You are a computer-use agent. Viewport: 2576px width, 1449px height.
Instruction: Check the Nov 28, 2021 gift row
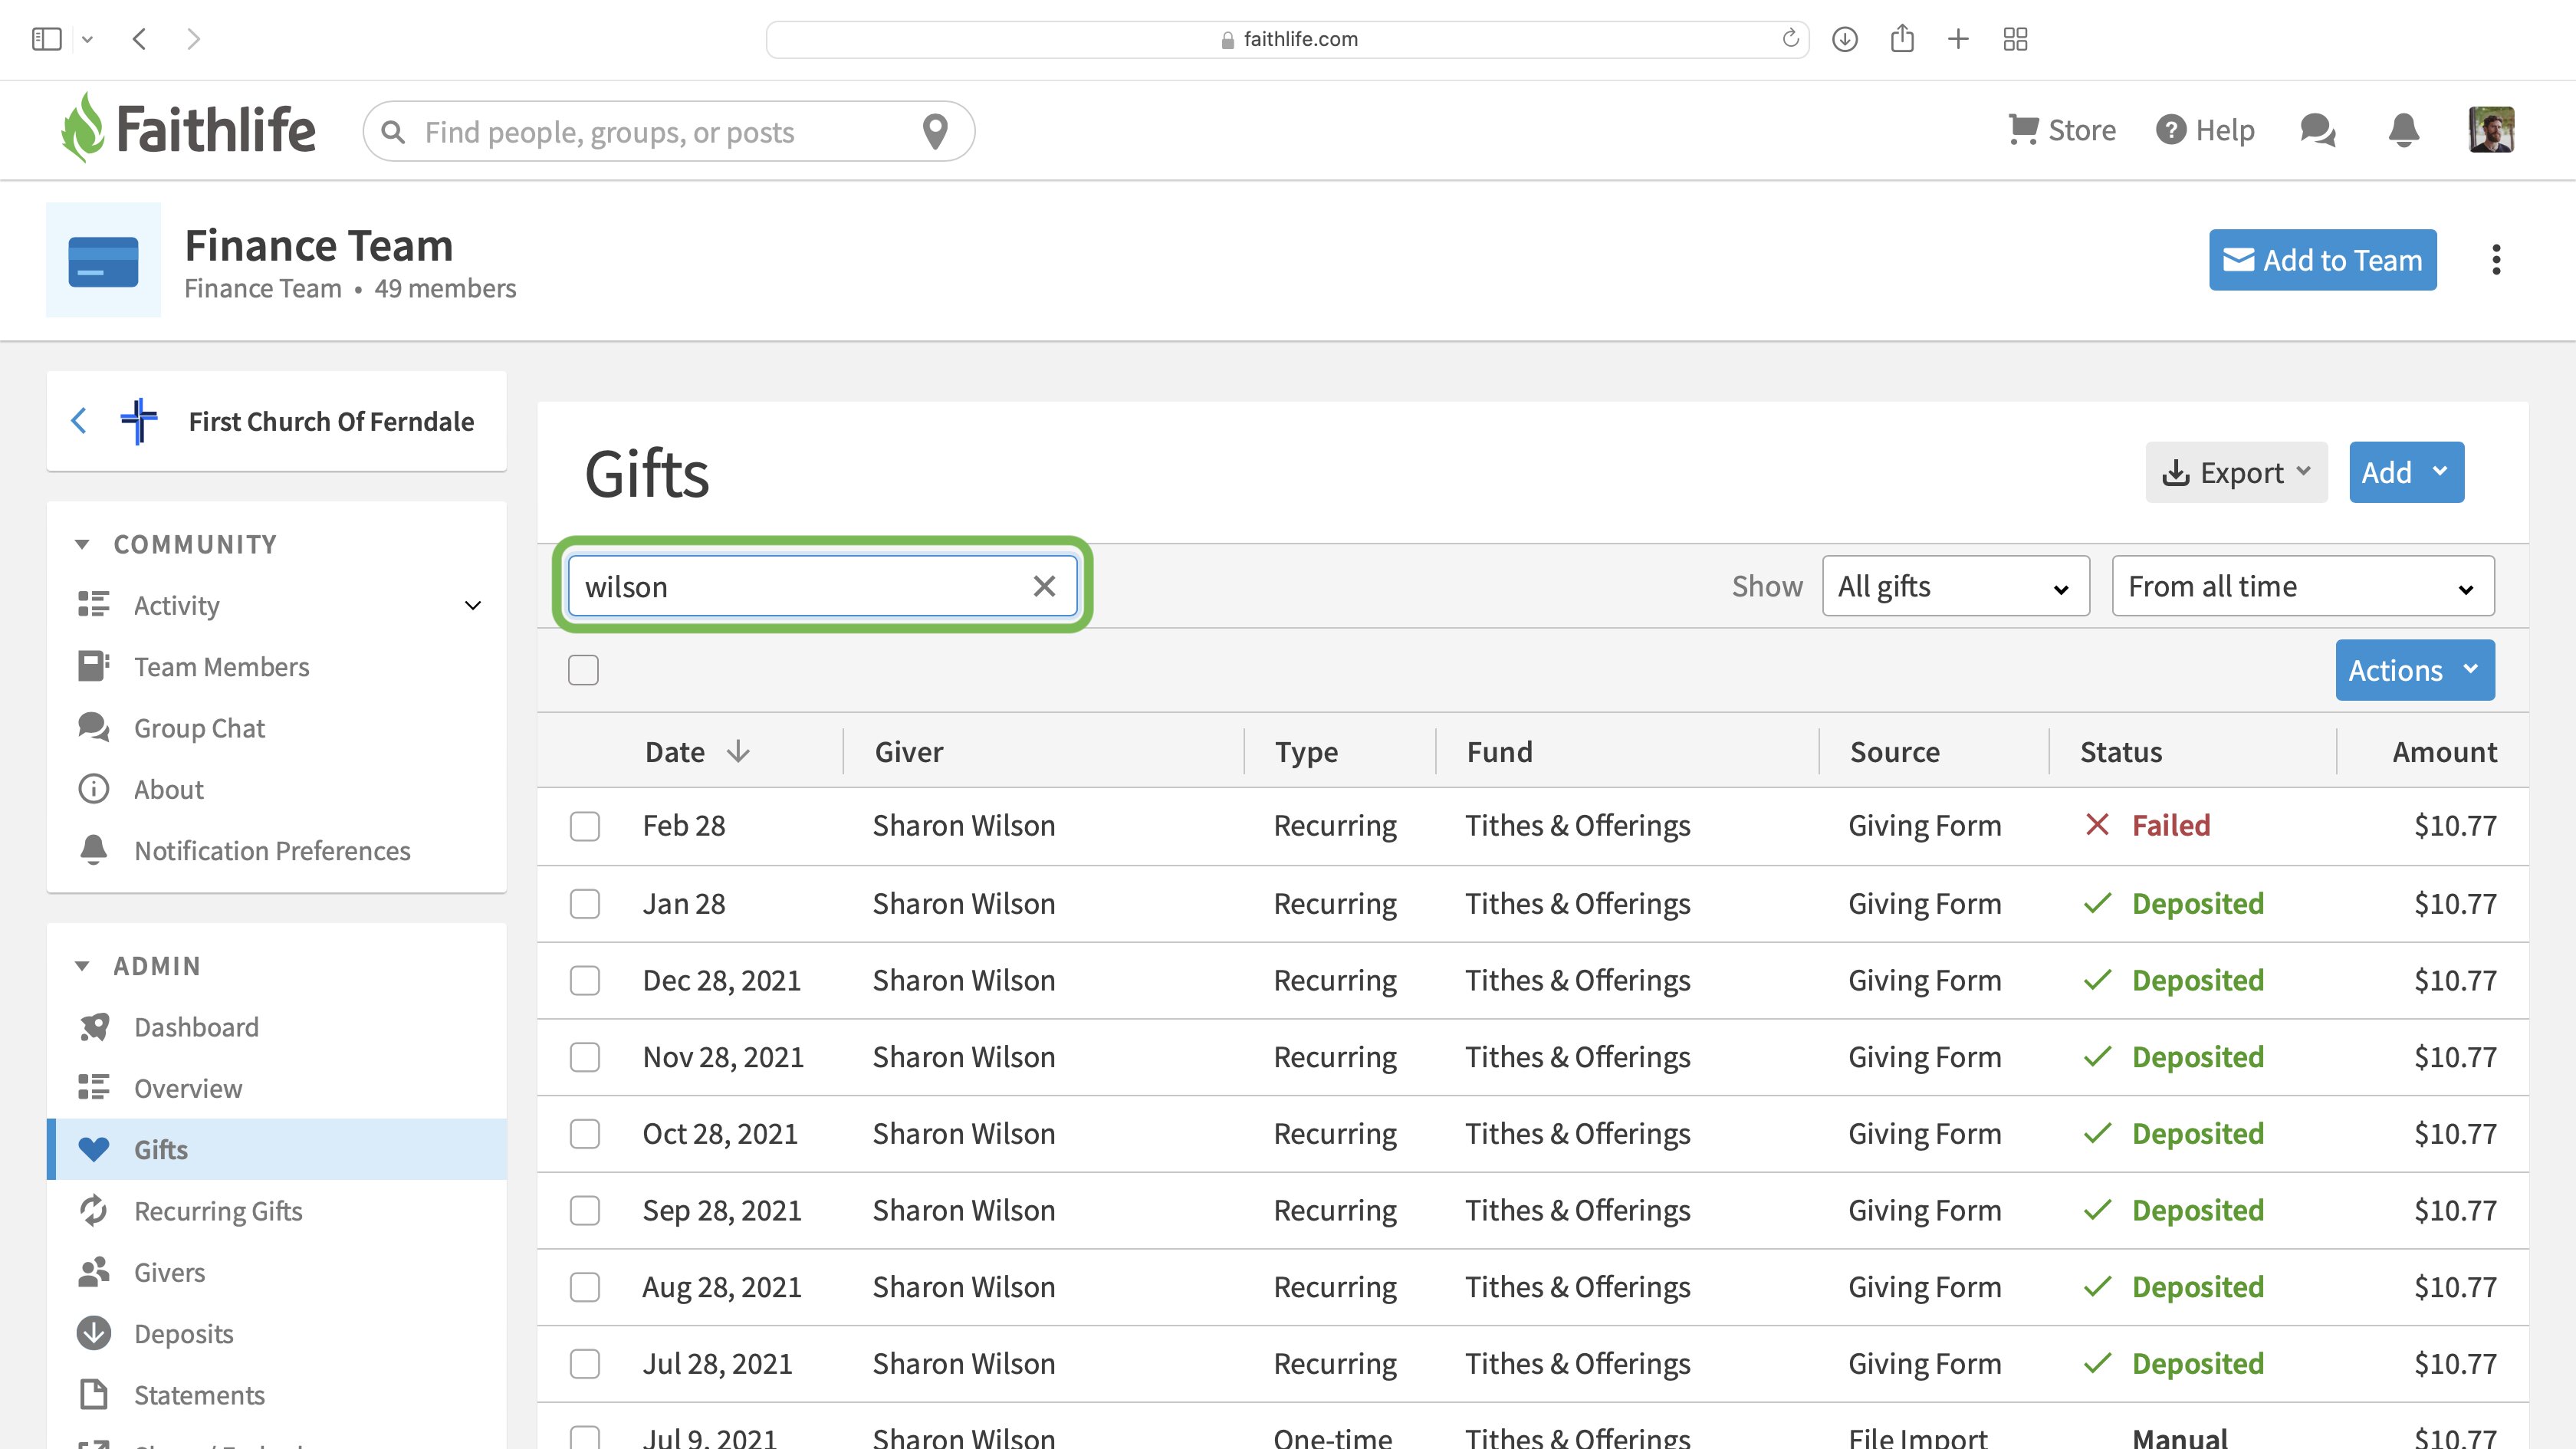[x=585, y=1057]
